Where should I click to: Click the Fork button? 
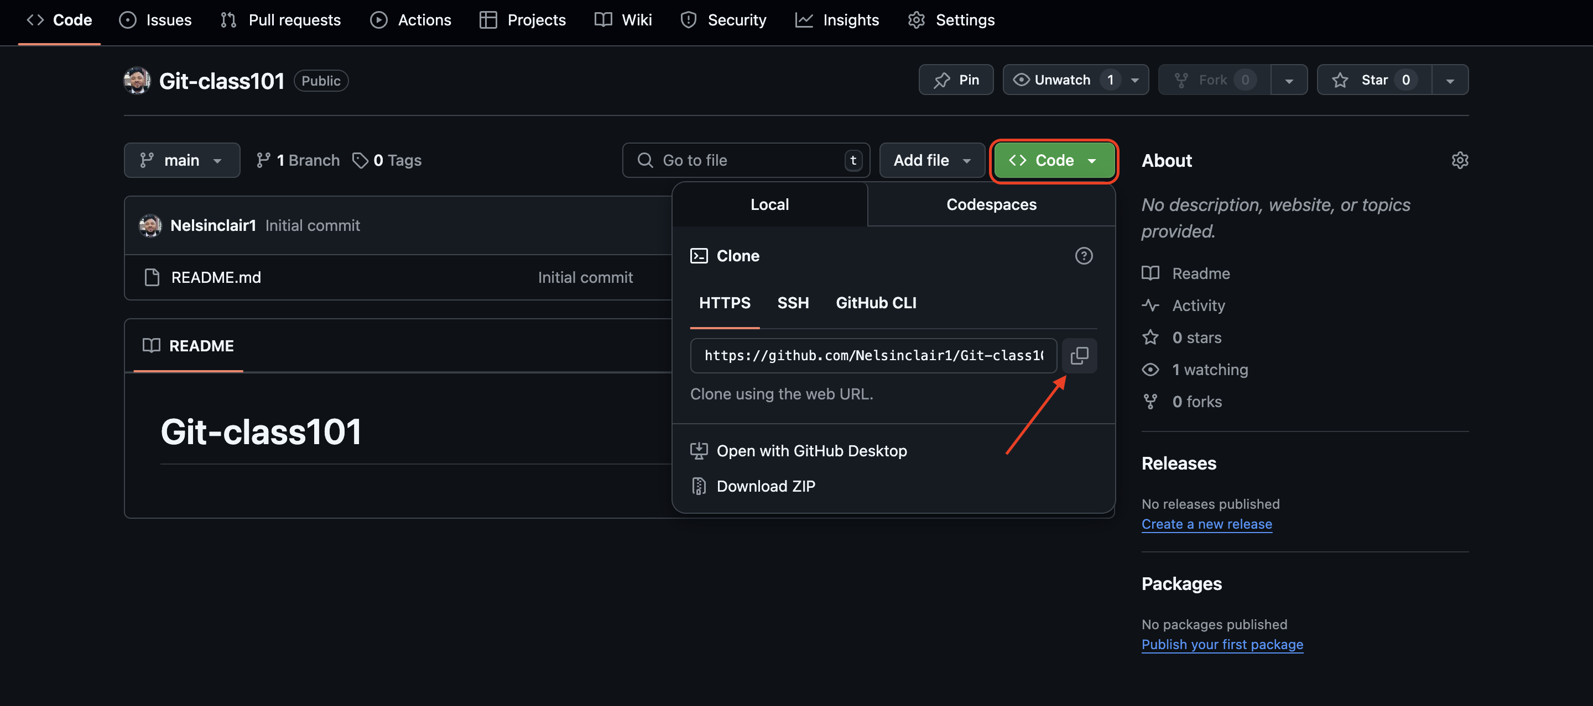coord(1214,80)
